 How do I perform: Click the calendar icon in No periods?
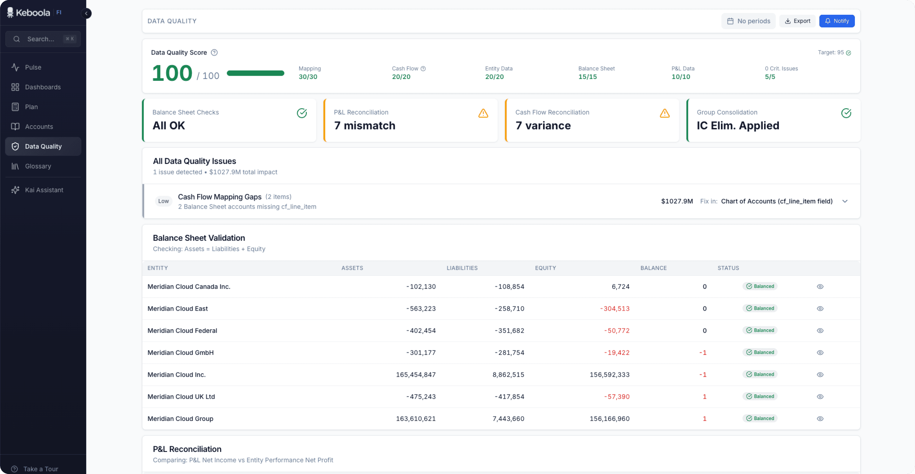click(730, 21)
